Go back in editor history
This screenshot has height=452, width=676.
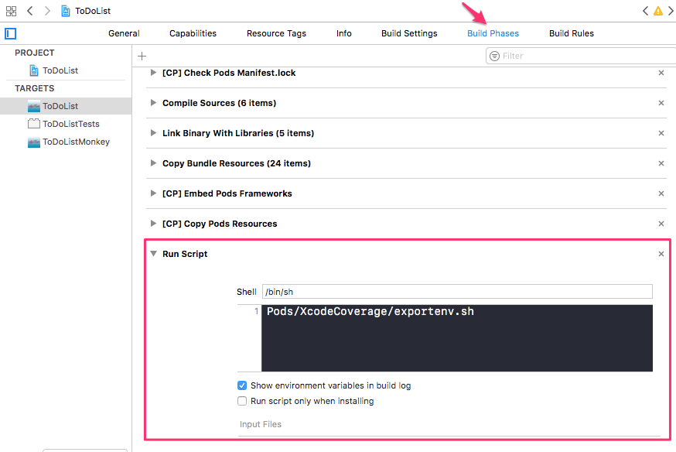pos(29,11)
